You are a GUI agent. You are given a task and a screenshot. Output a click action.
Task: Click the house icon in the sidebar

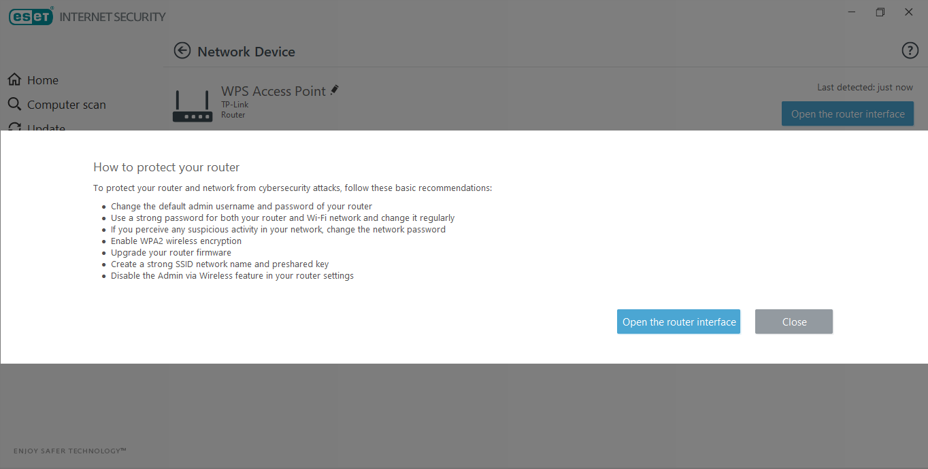[x=14, y=80]
